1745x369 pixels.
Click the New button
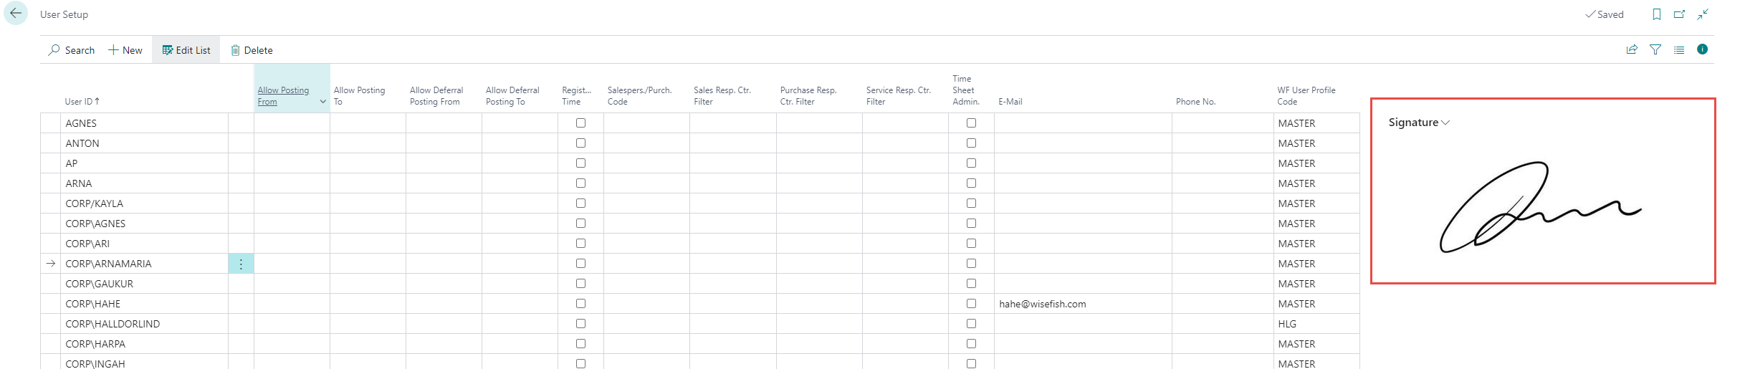[x=125, y=50]
